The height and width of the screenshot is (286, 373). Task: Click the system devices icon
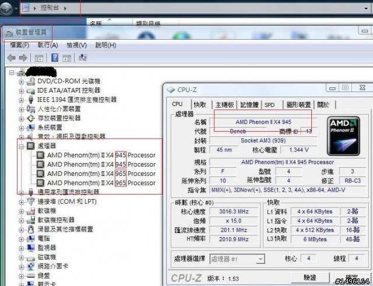(x=31, y=128)
